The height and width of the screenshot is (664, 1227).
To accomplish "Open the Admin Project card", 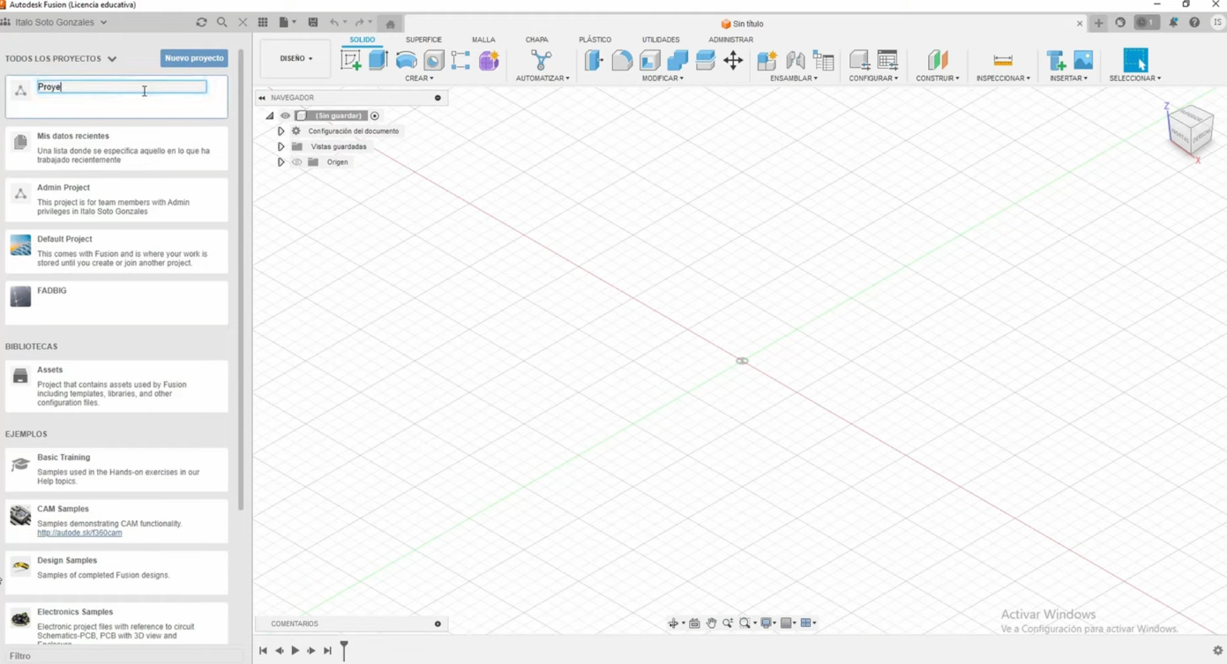I will click(x=116, y=199).
